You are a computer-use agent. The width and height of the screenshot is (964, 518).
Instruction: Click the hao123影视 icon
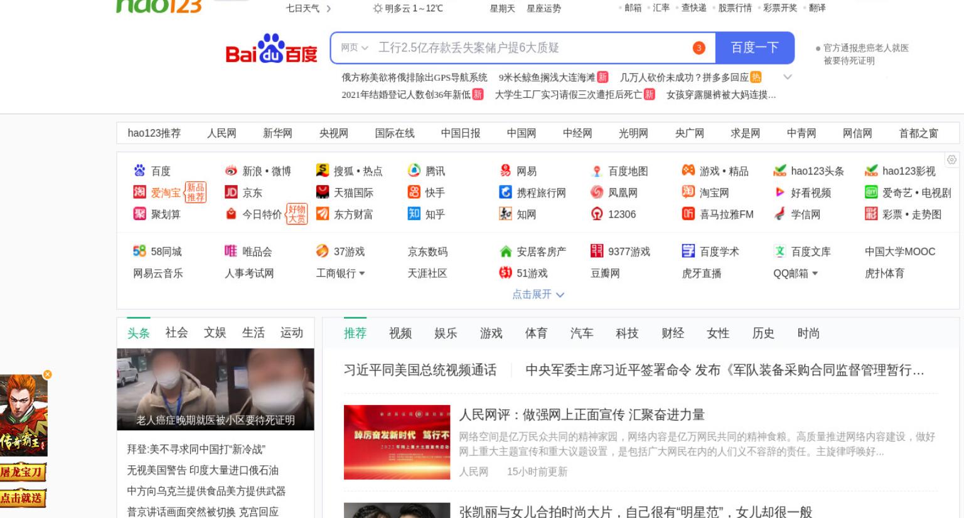click(871, 171)
